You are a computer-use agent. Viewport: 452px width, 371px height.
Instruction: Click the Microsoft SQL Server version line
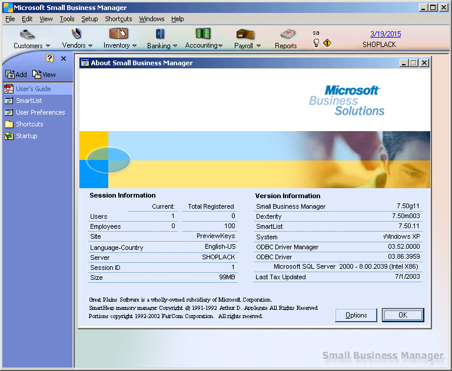(x=345, y=266)
